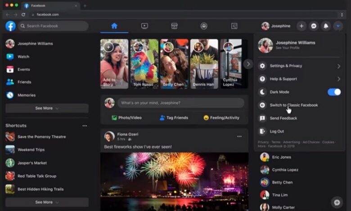This screenshot has height=211, width=351.
Task: Choose Log Out from the menu
Action: (299, 131)
